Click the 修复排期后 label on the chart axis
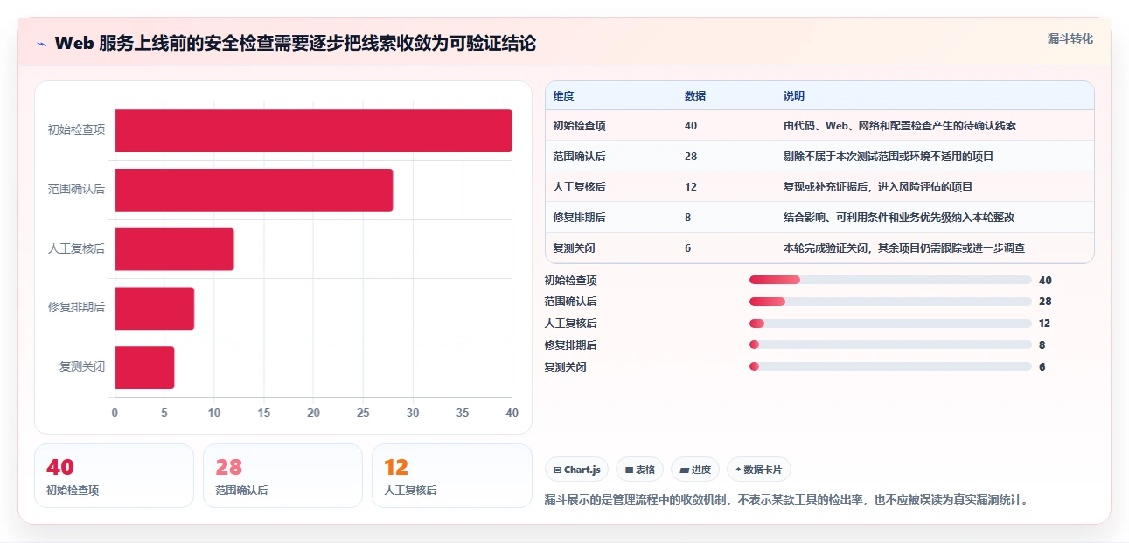This screenshot has width=1129, height=543. click(76, 308)
